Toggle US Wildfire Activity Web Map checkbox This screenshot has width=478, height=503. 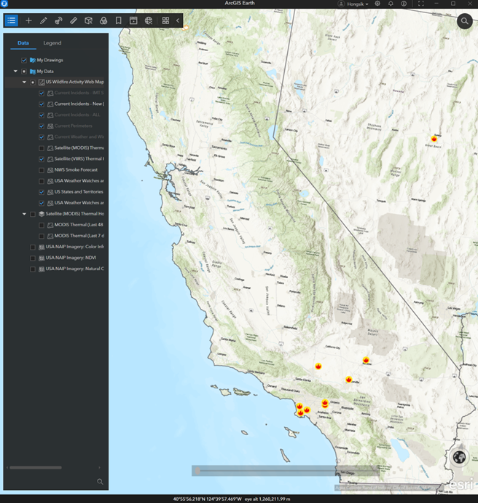coord(33,82)
